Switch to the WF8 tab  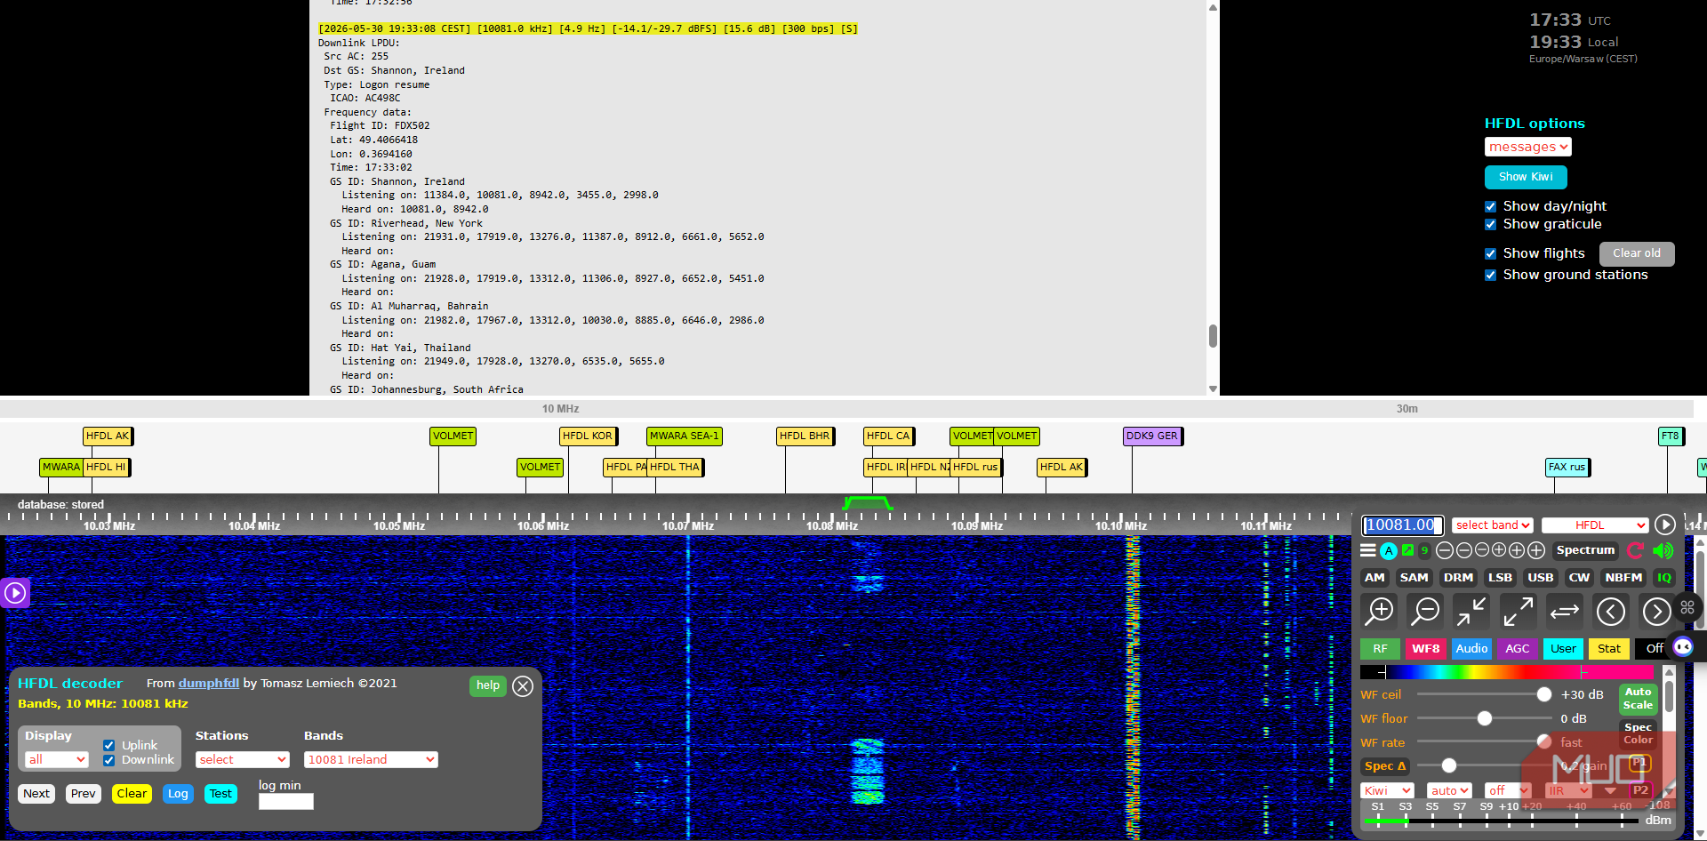coord(1425,649)
